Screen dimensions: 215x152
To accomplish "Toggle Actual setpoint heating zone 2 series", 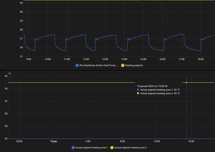I will coord(128,148).
